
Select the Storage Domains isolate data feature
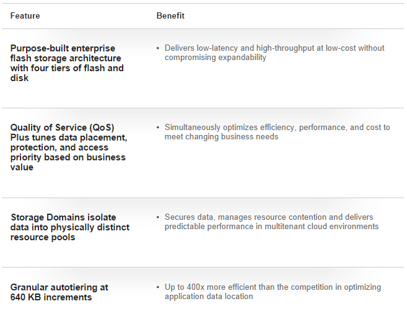tap(70, 227)
